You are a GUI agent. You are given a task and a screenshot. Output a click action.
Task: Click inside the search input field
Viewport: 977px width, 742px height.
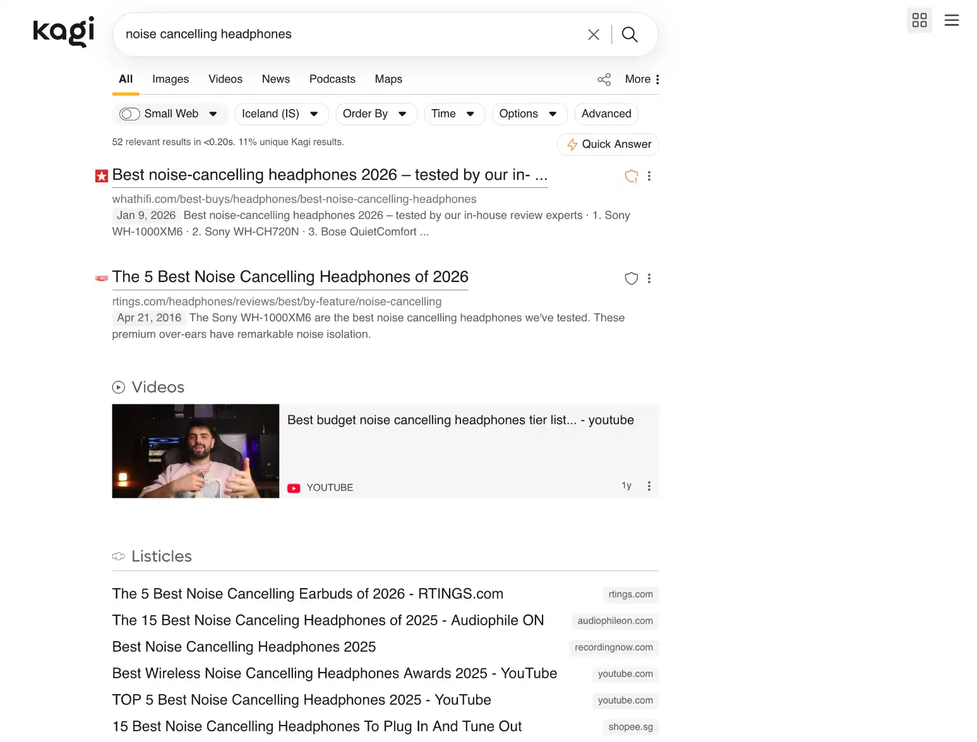[347, 34]
